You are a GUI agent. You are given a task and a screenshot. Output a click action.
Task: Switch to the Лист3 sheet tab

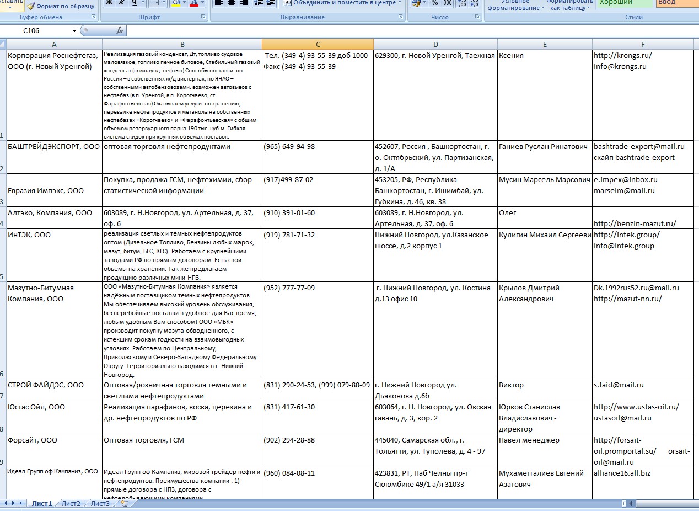(x=100, y=503)
